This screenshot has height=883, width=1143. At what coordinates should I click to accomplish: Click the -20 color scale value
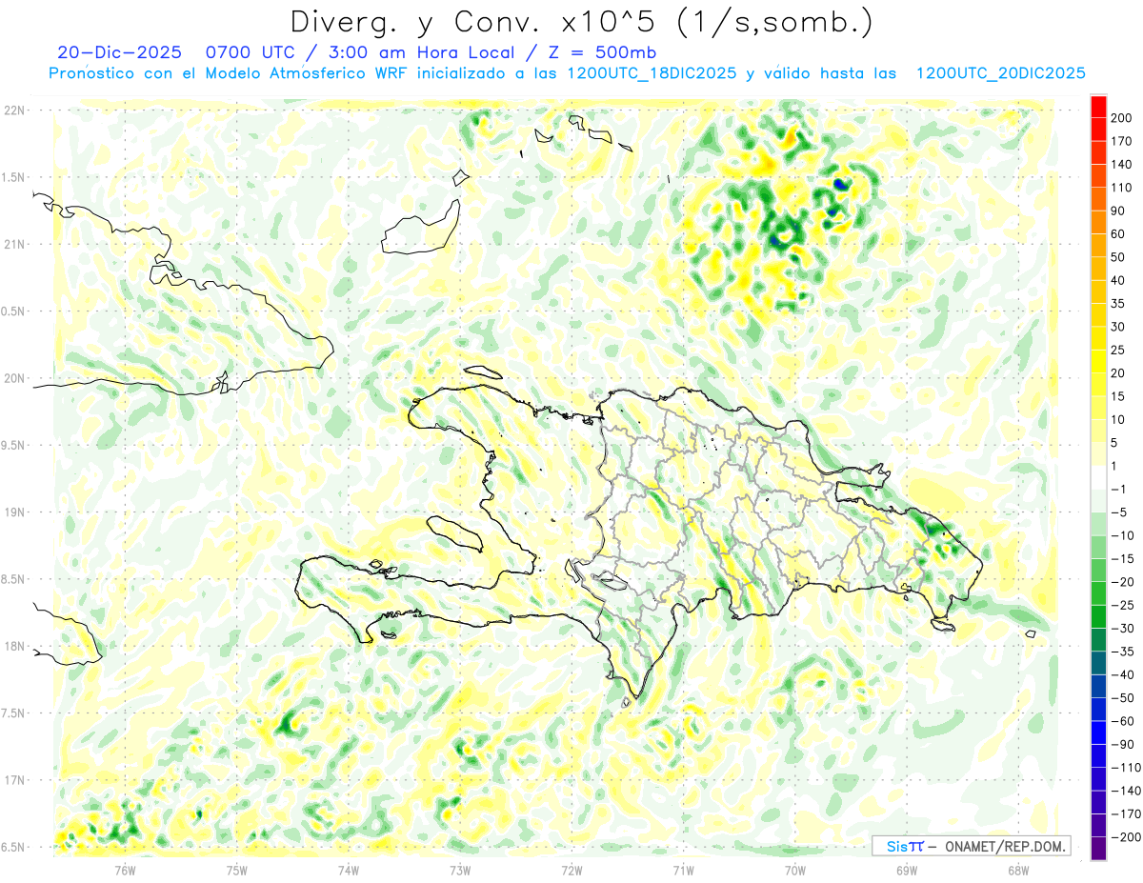[x=1121, y=582]
